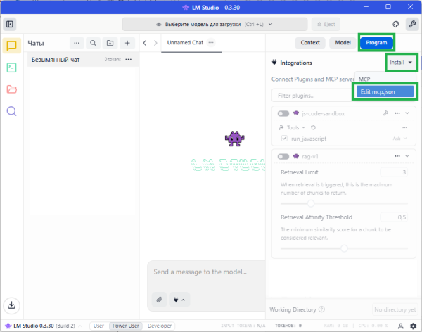Collapse the js-code-sandbox section
This screenshot has width=422, height=332.
407,113
